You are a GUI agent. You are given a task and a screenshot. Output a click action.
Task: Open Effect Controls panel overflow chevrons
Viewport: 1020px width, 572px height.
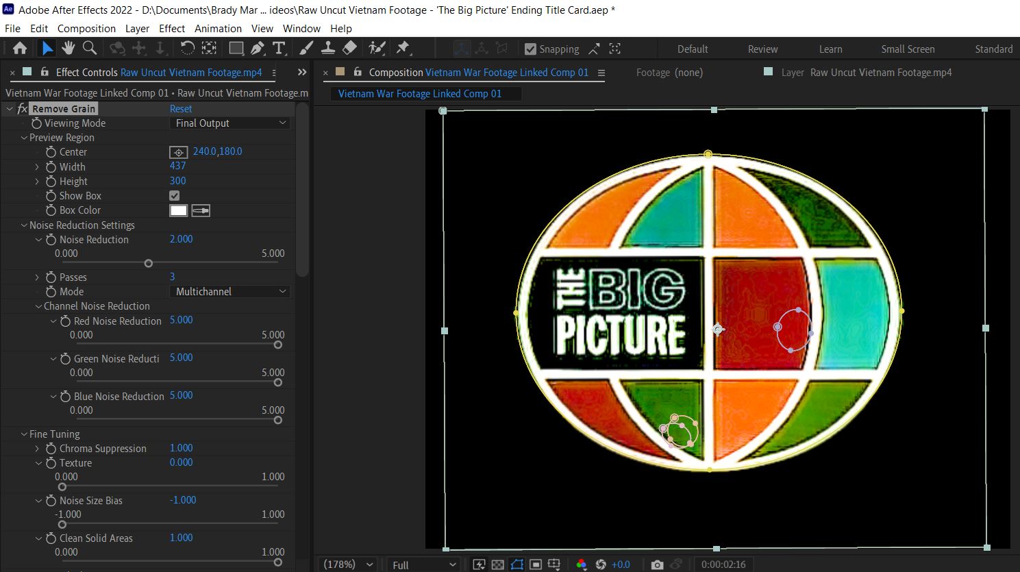[x=302, y=72]
